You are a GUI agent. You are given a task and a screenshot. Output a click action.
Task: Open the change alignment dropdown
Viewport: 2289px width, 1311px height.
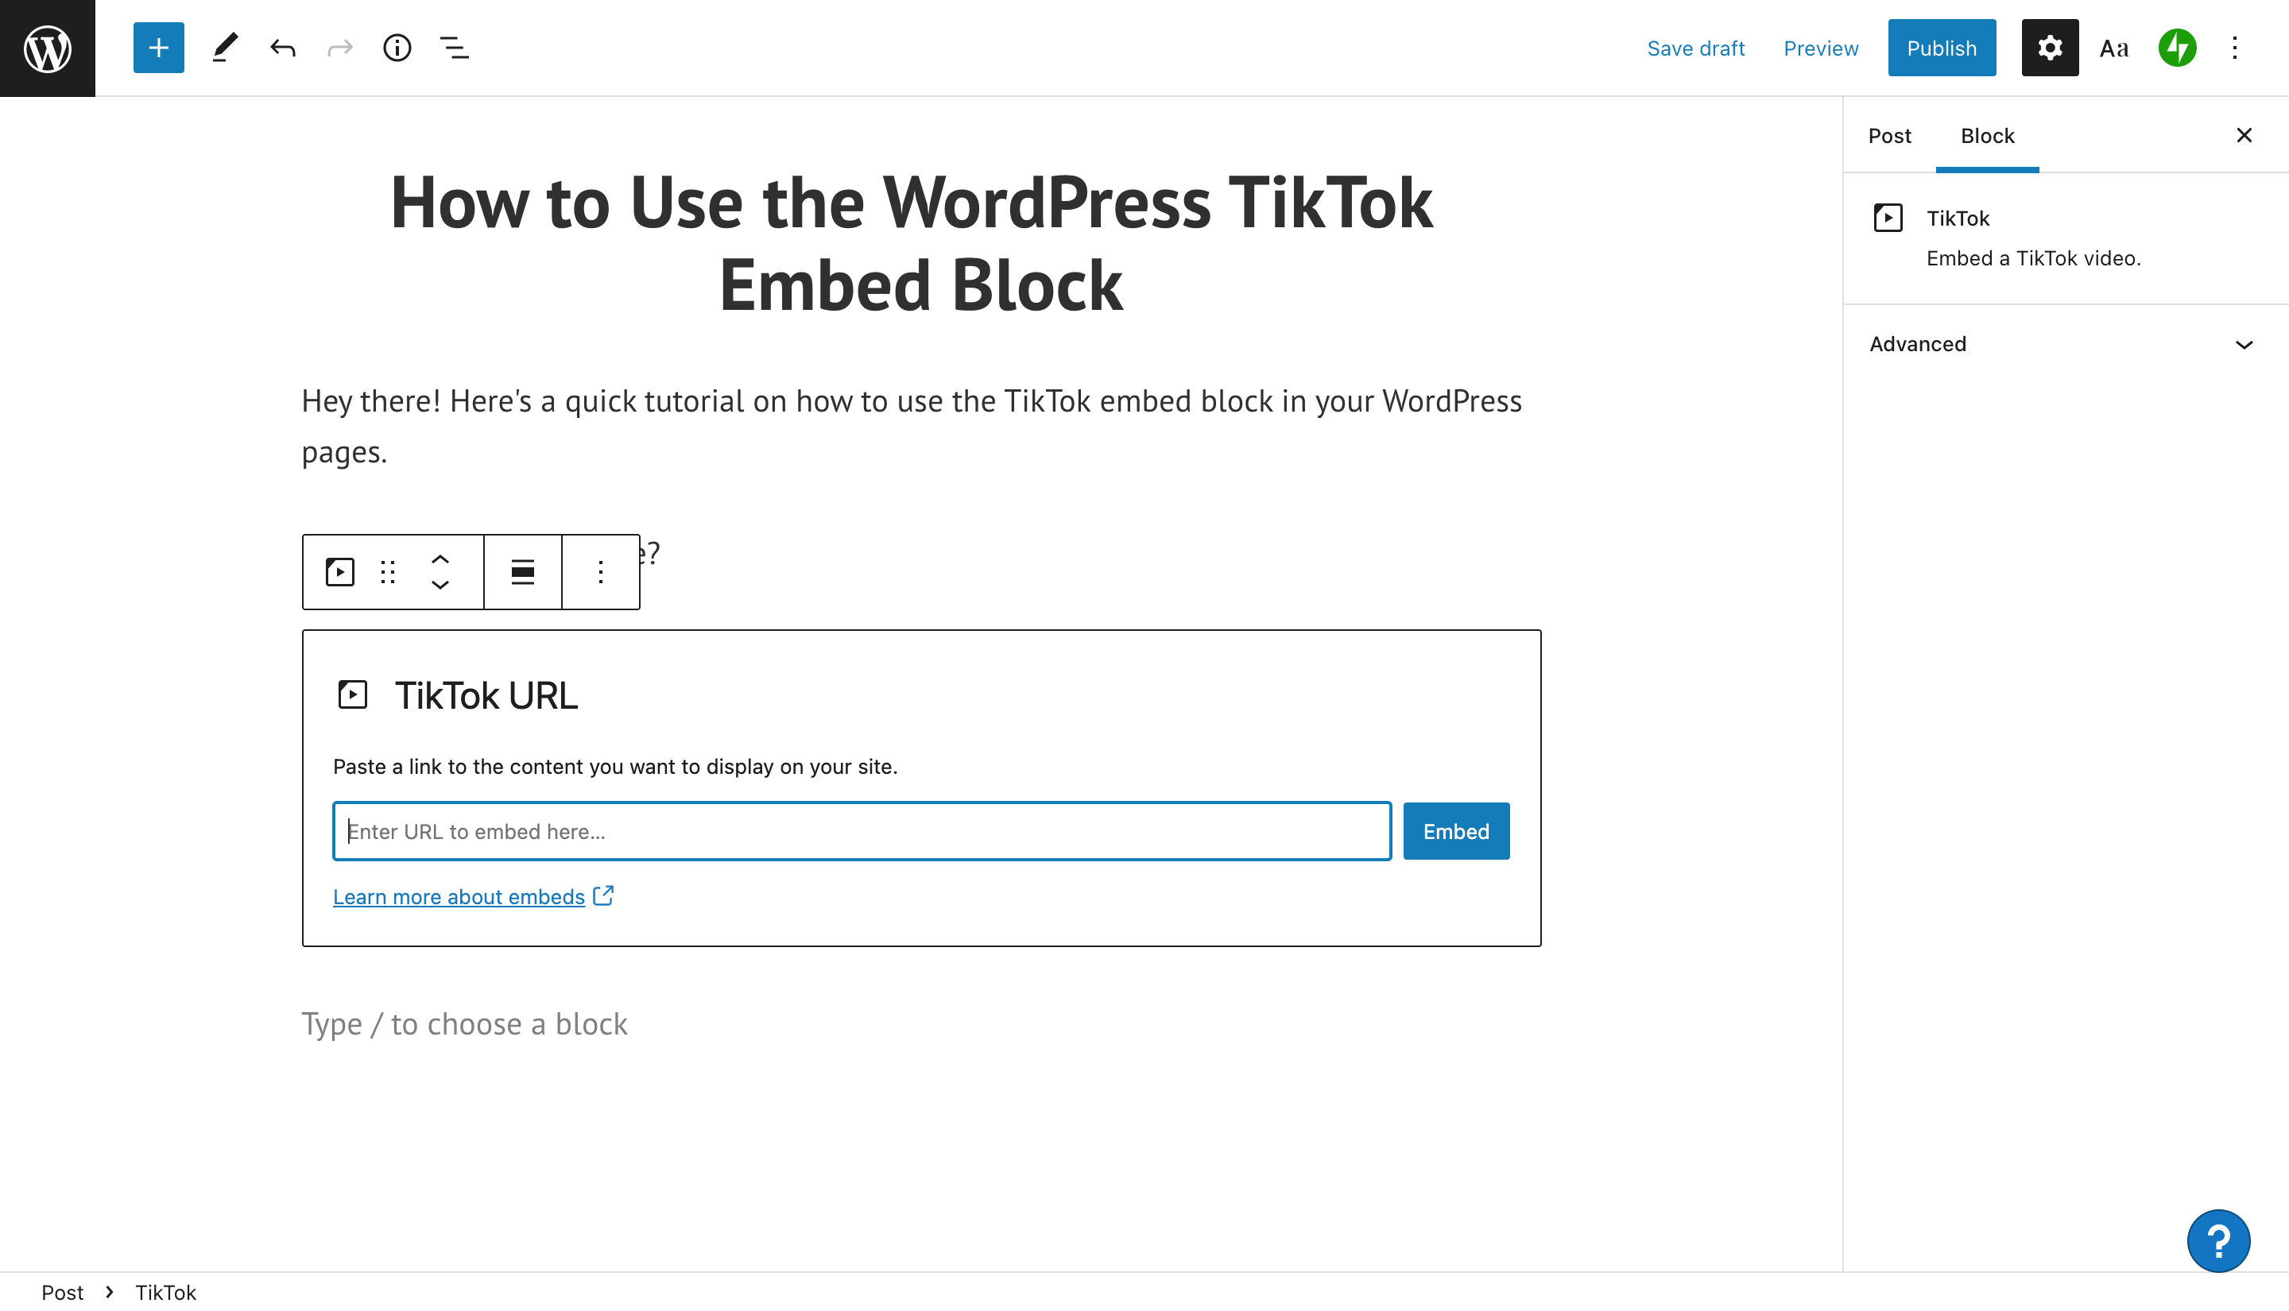click(x=522, y=572)
